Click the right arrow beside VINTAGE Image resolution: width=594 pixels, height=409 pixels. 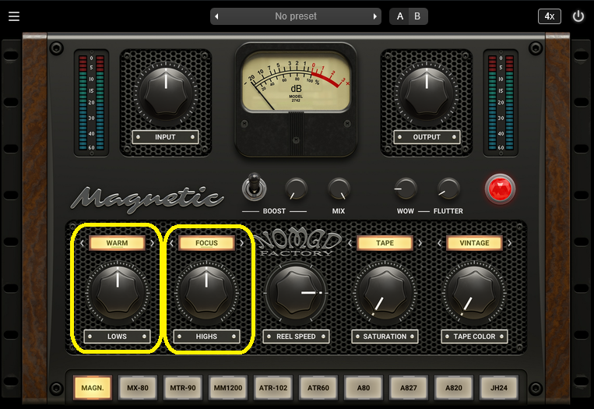[509, 243]
